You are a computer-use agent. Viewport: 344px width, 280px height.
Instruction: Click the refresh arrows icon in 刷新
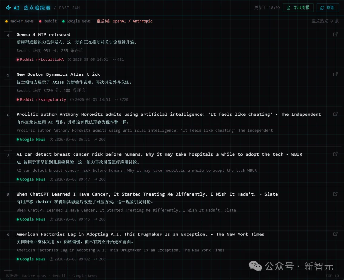pyautogui.click(x=322, y=8)
